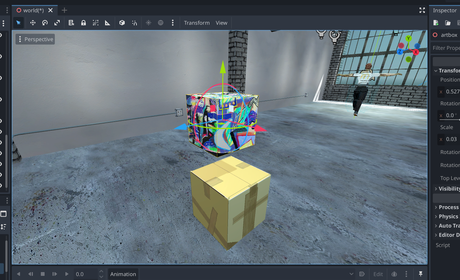
Task: Click the artbox node name
Action: [x=449, y=35]
